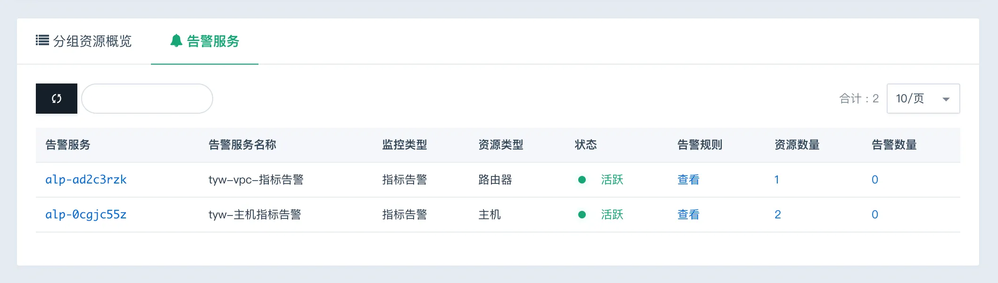Click the refresh icon button
The height and width of the screenshot is (283, 998).
pos(57,99)
